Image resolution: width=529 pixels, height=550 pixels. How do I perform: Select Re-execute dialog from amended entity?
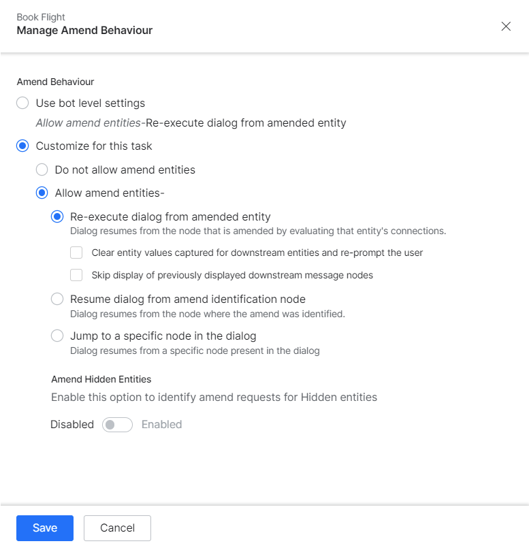tap(58, 217)
